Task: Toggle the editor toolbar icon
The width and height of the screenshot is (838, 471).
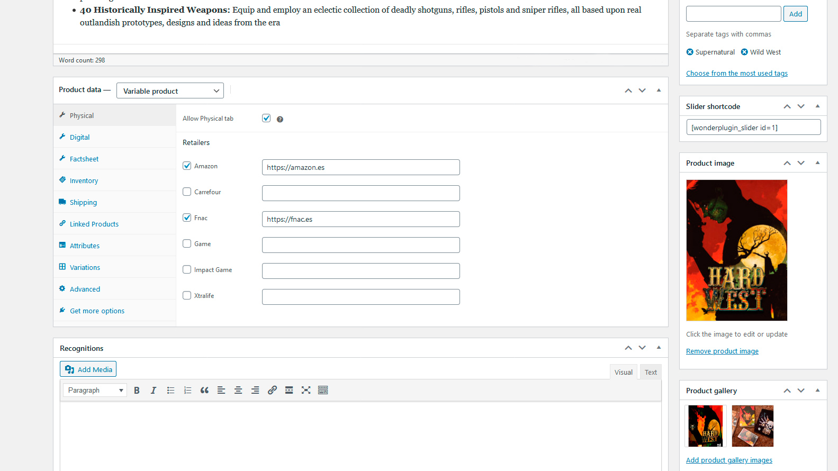Action: point(323,390)
